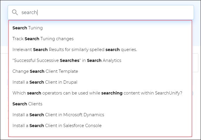This screenshot has width=201, height=140.
Task: Click inside the search input field
Action: click(112, 12)
